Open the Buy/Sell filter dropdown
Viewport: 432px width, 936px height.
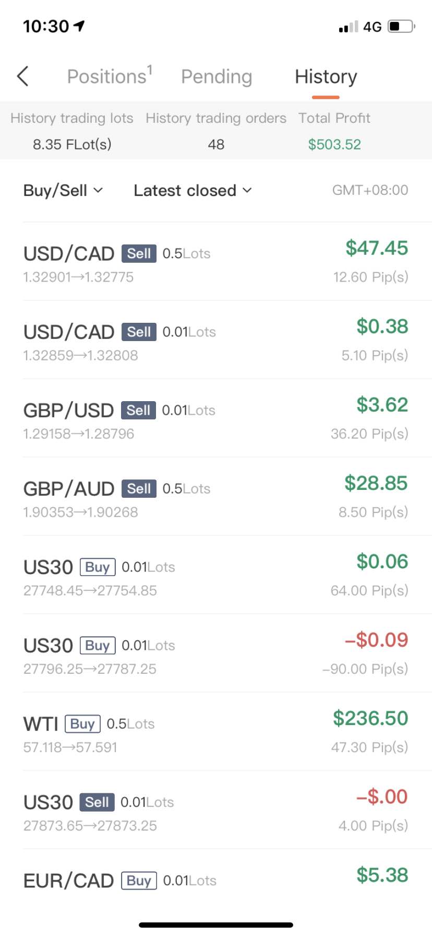[63, 190]
